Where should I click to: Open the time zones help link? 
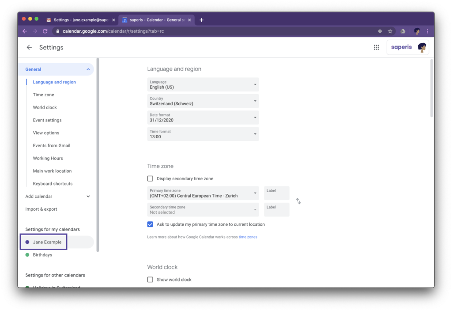pos(248,237)
